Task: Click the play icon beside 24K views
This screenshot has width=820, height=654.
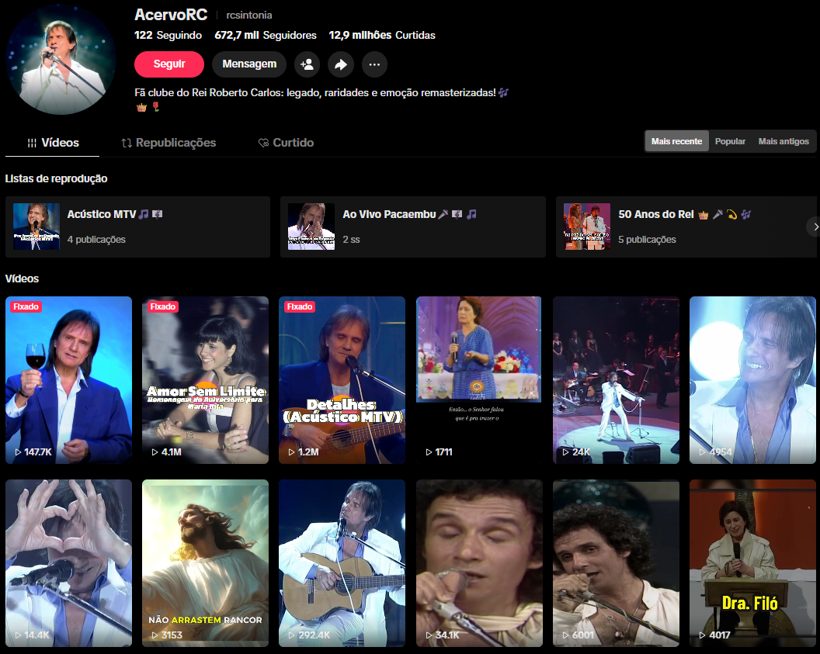Action: pos(566,452)
